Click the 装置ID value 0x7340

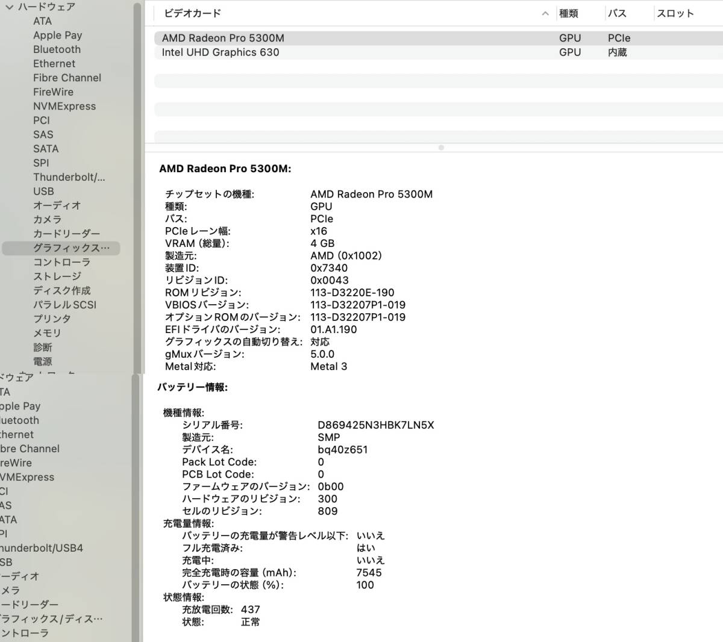pyautogui.click(x=329, y=268)
